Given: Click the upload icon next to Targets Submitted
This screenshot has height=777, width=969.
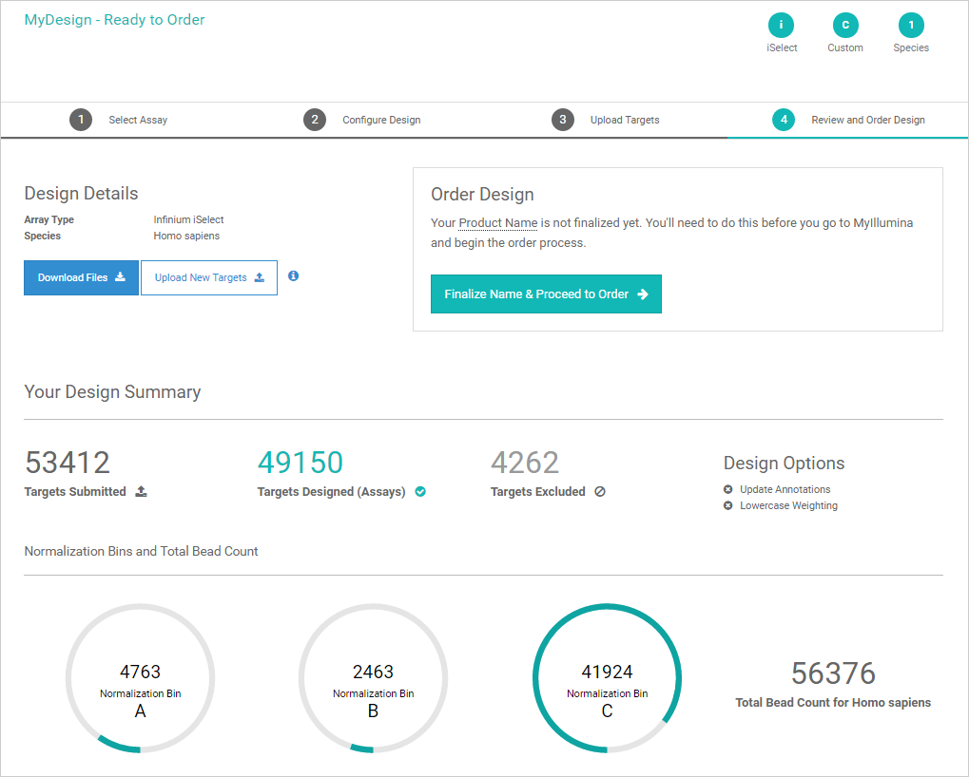Looking at the screenshot, I should click(141, 492).
